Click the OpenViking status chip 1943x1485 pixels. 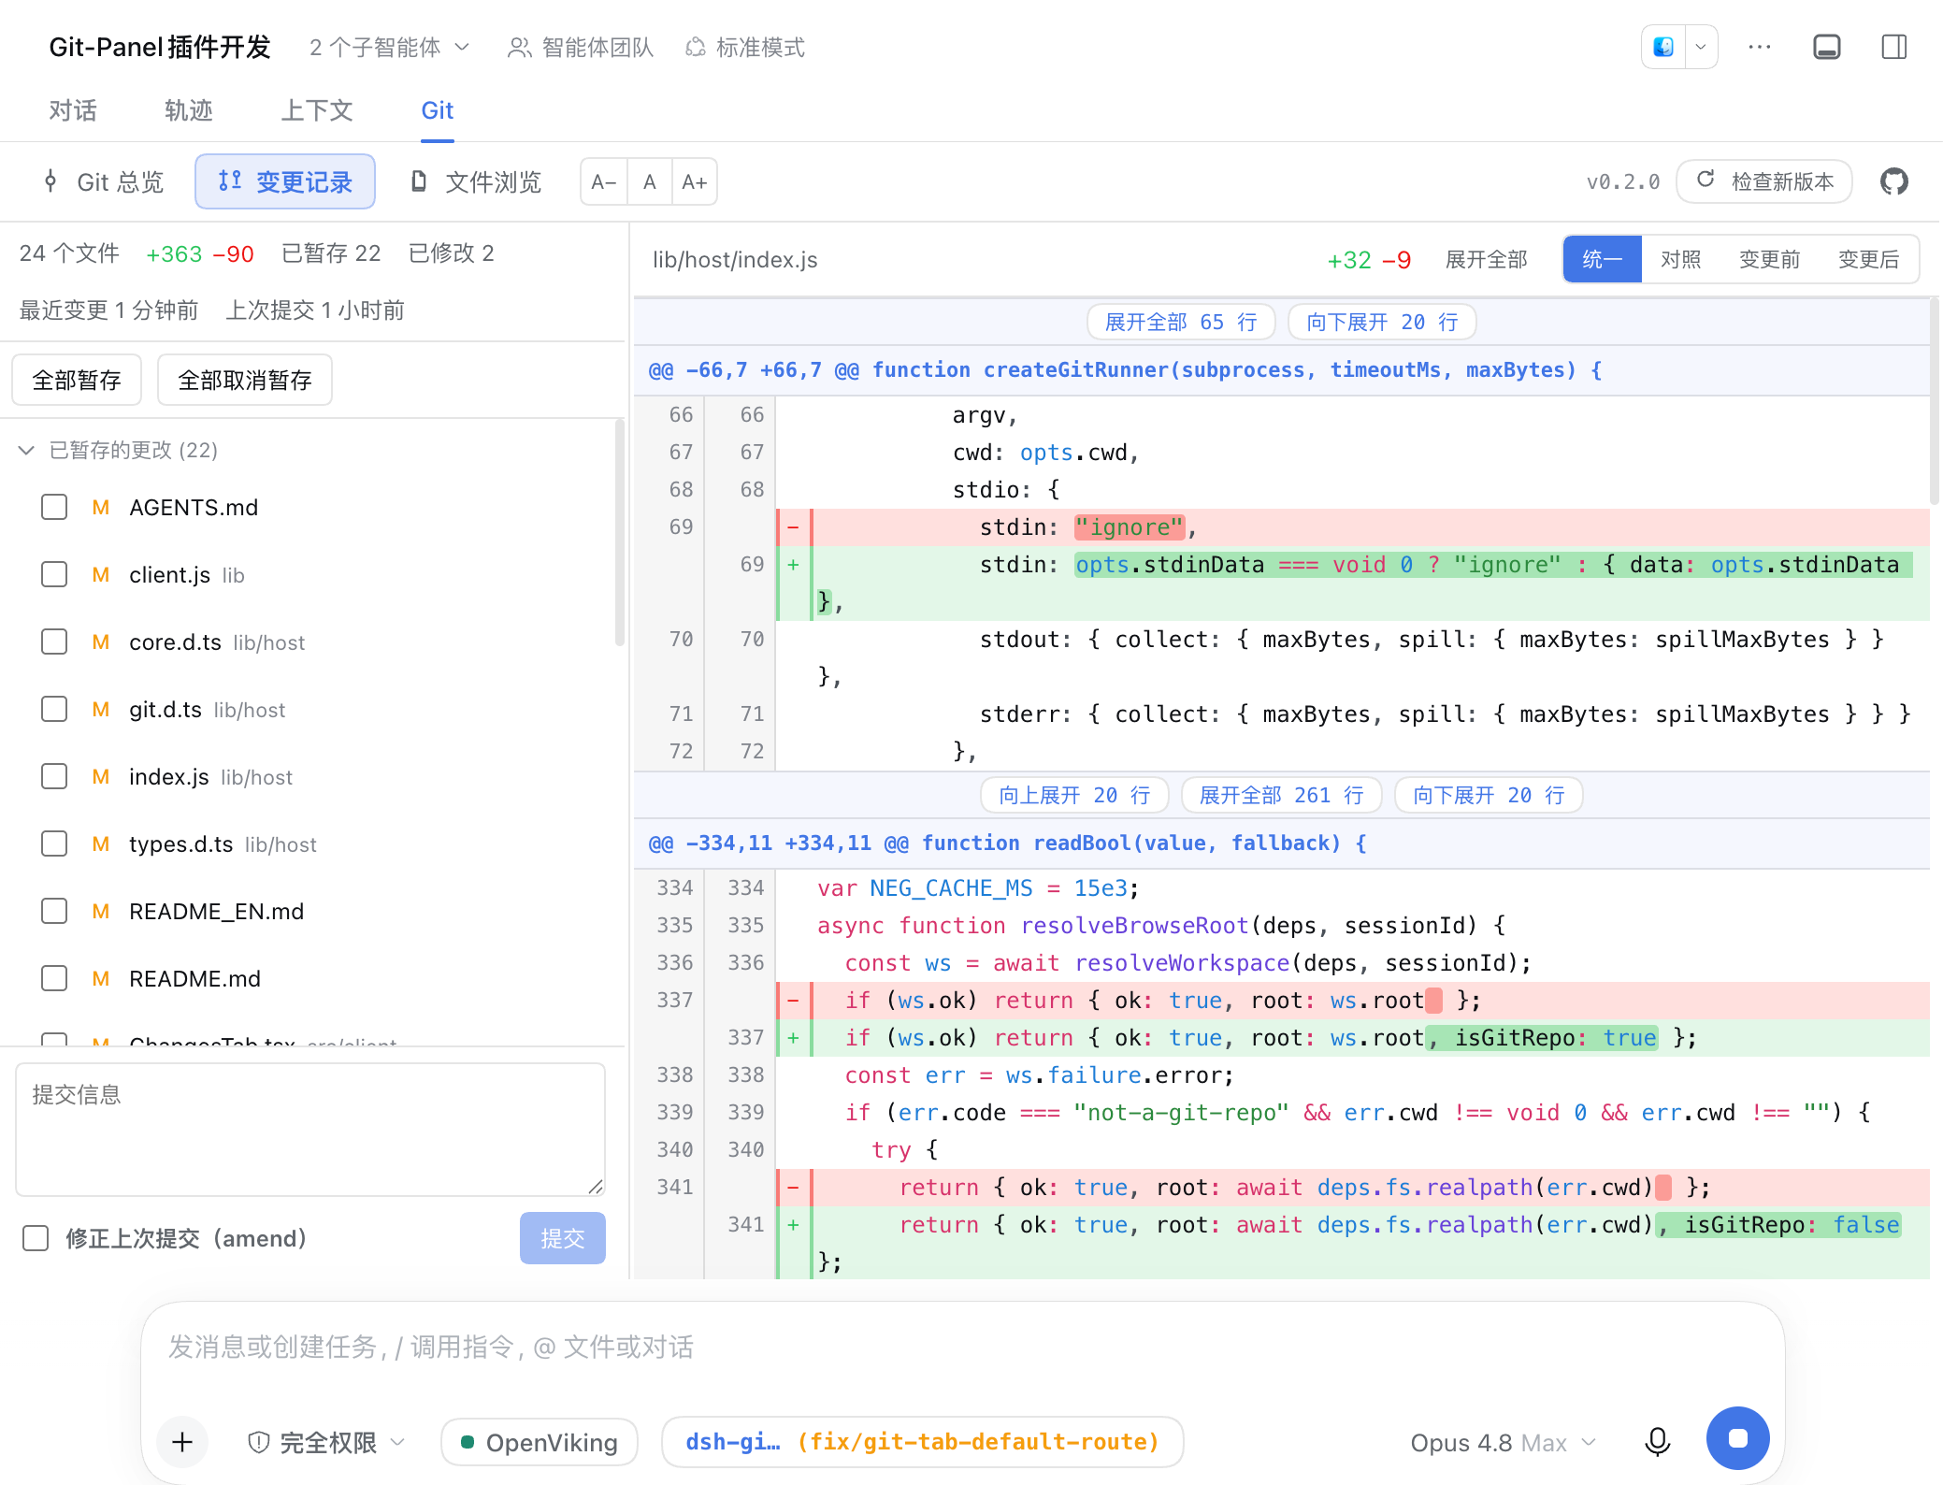[540, 1442]
